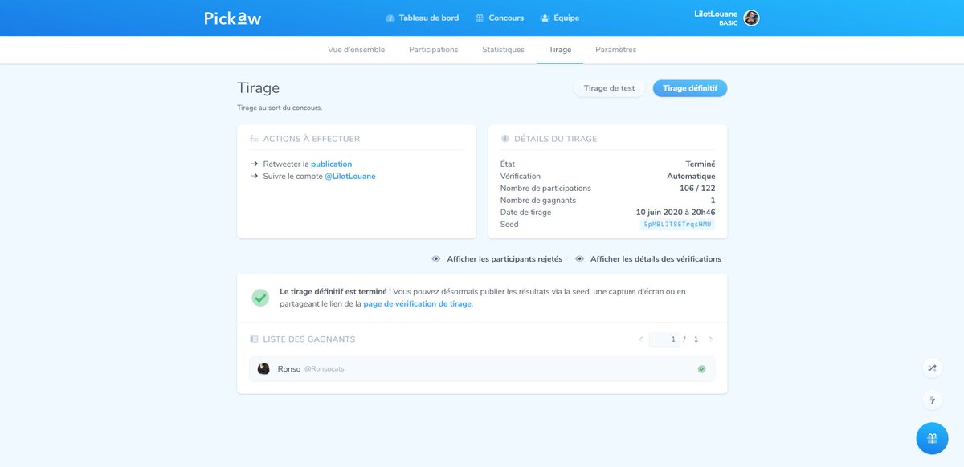The image size is (964, 467).
Task: Click the info icon beside Détails du tirage
Action: (x=505, y=139)
